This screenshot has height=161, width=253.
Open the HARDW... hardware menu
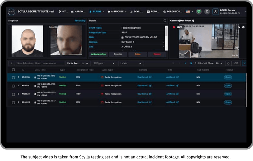[78, 11]
